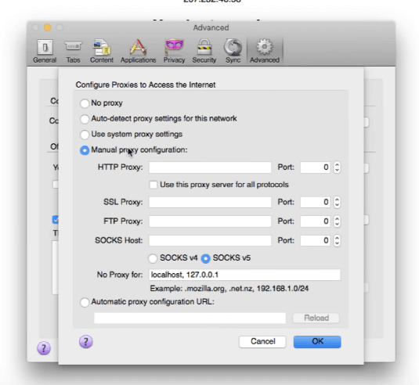
Task: Click Cancel to dismiss proxy settings
Action: click(x=262, y=341)
